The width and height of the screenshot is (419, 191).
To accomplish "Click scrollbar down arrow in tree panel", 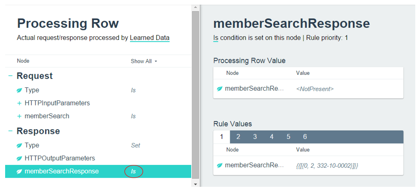I will [x=195, y=184].
